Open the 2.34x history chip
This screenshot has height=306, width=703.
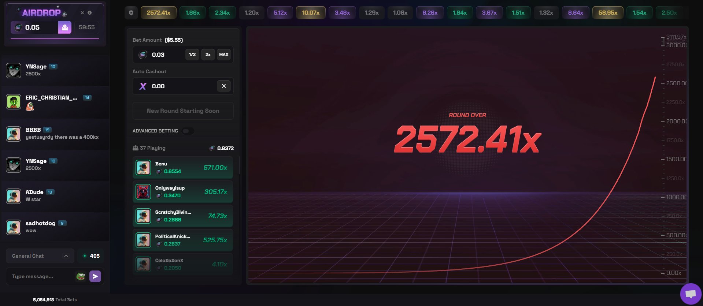pyautogui.click(x=222, y=13)
